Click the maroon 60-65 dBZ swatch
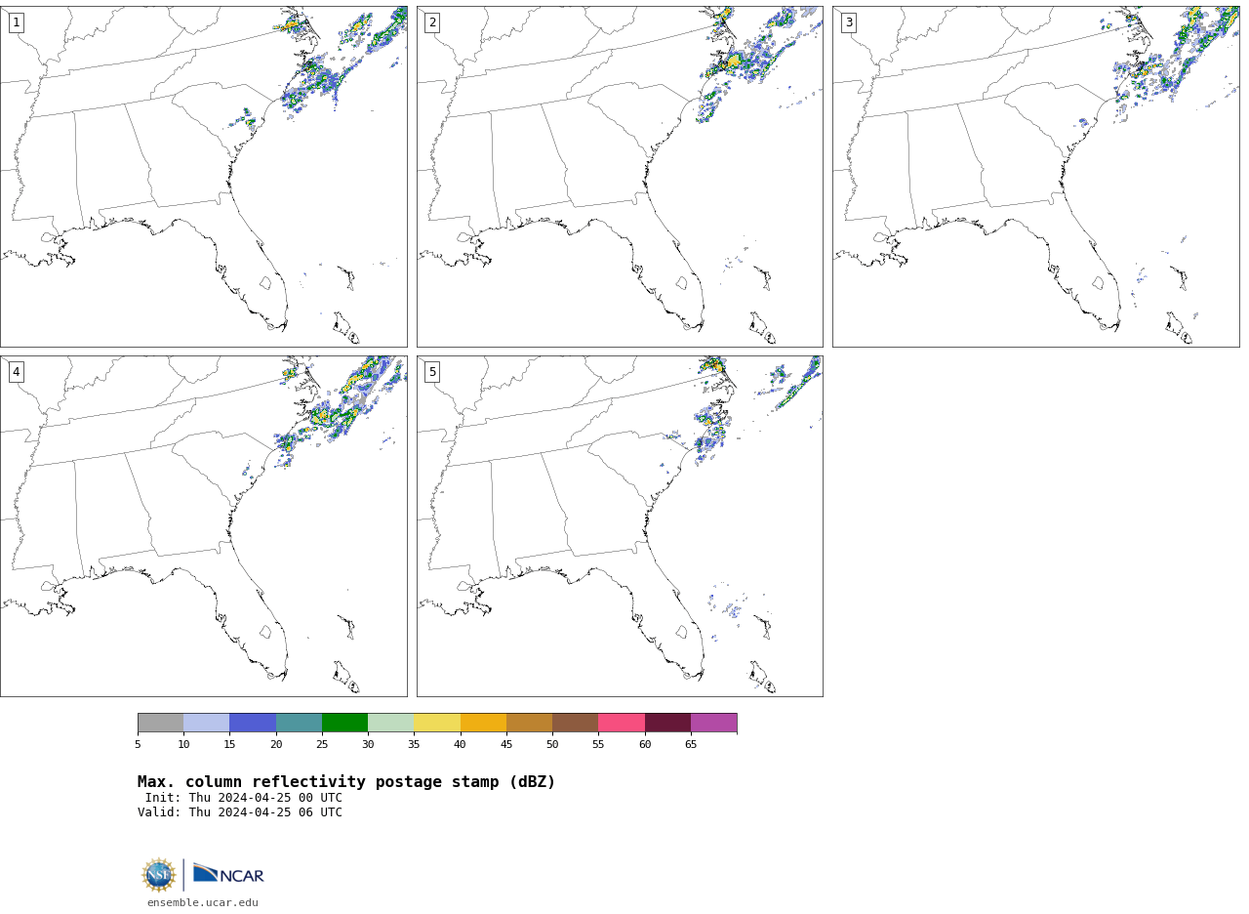The width and height of the screenshot is (1249, 914). [x=667, y=723]
